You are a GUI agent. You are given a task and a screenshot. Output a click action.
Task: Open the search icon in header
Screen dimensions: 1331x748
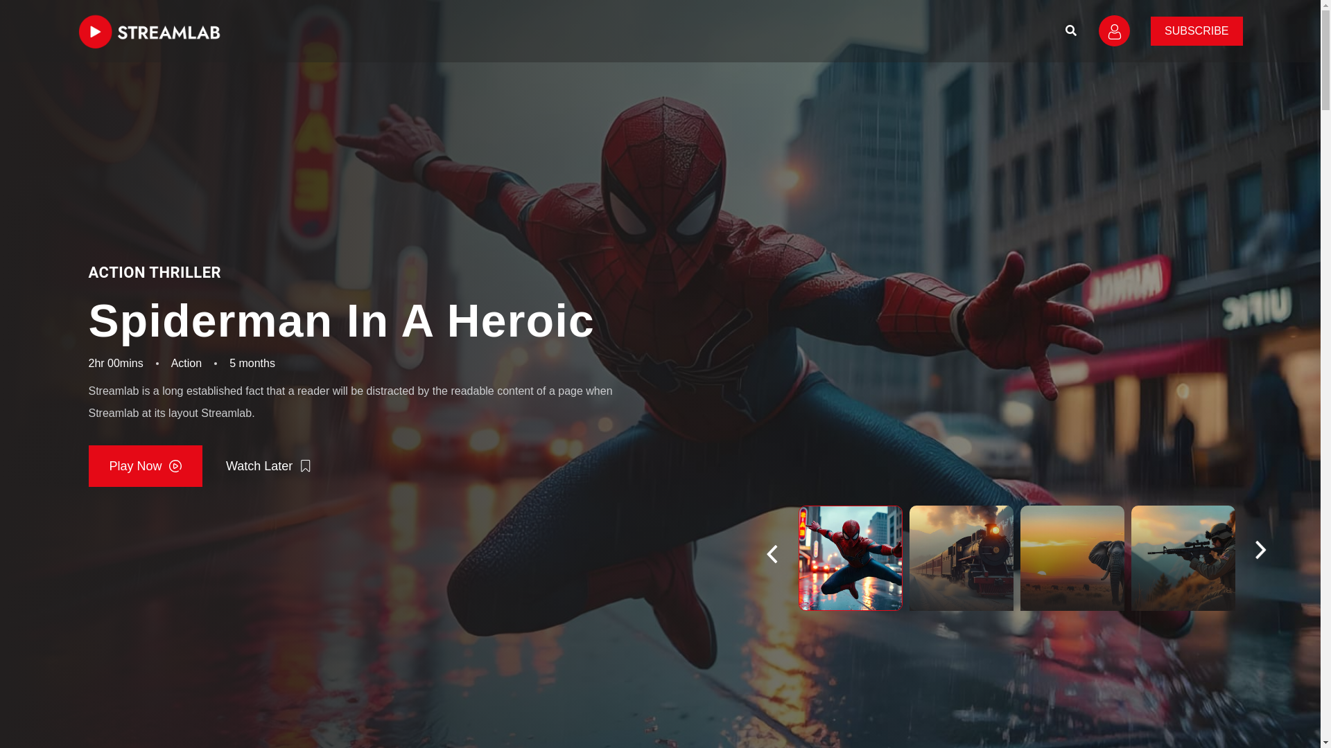pos(1071,30)
